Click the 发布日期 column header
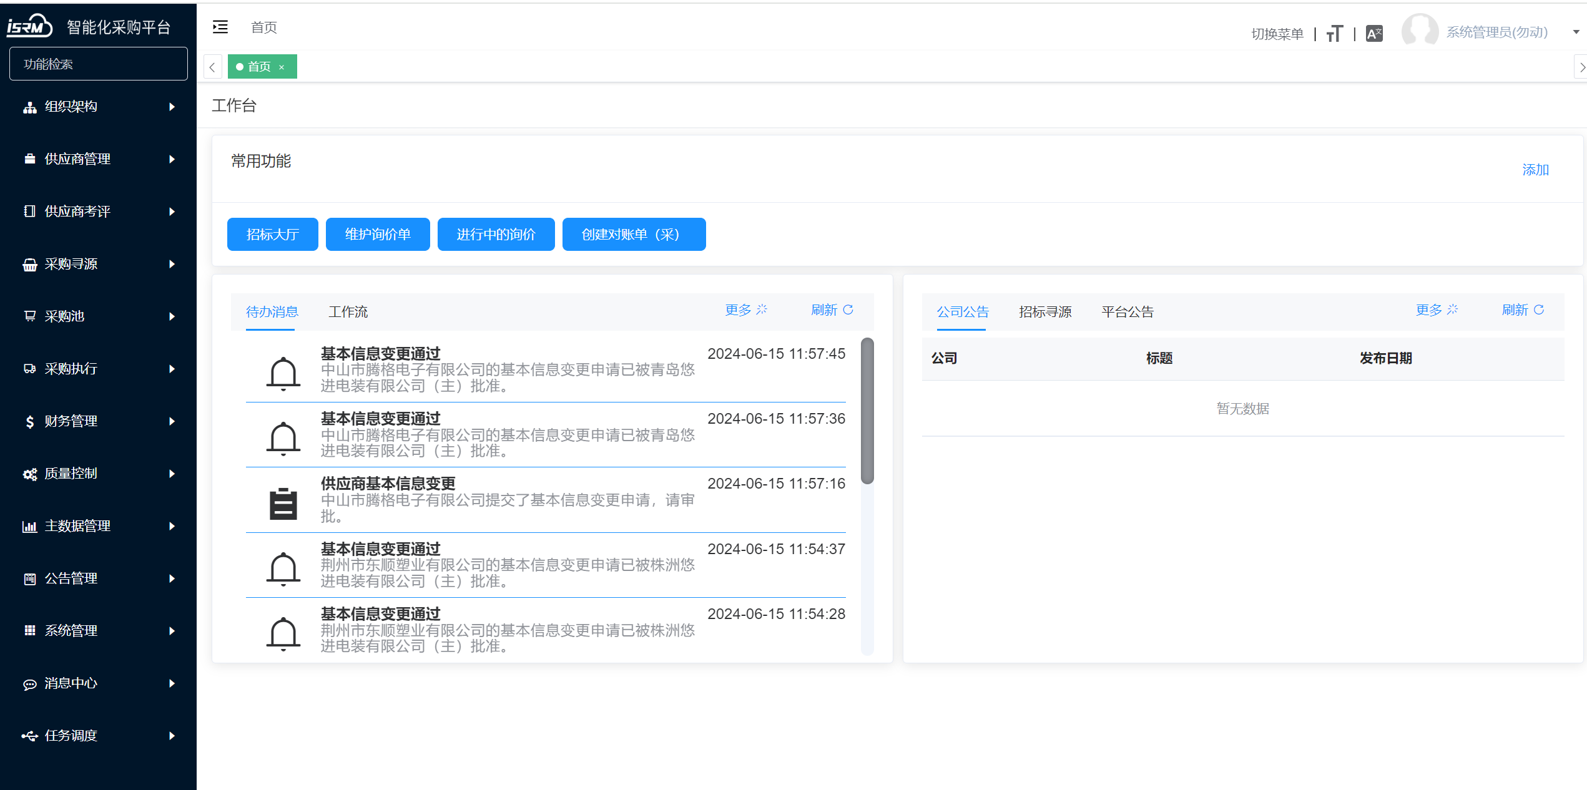 coord(1386,358)
